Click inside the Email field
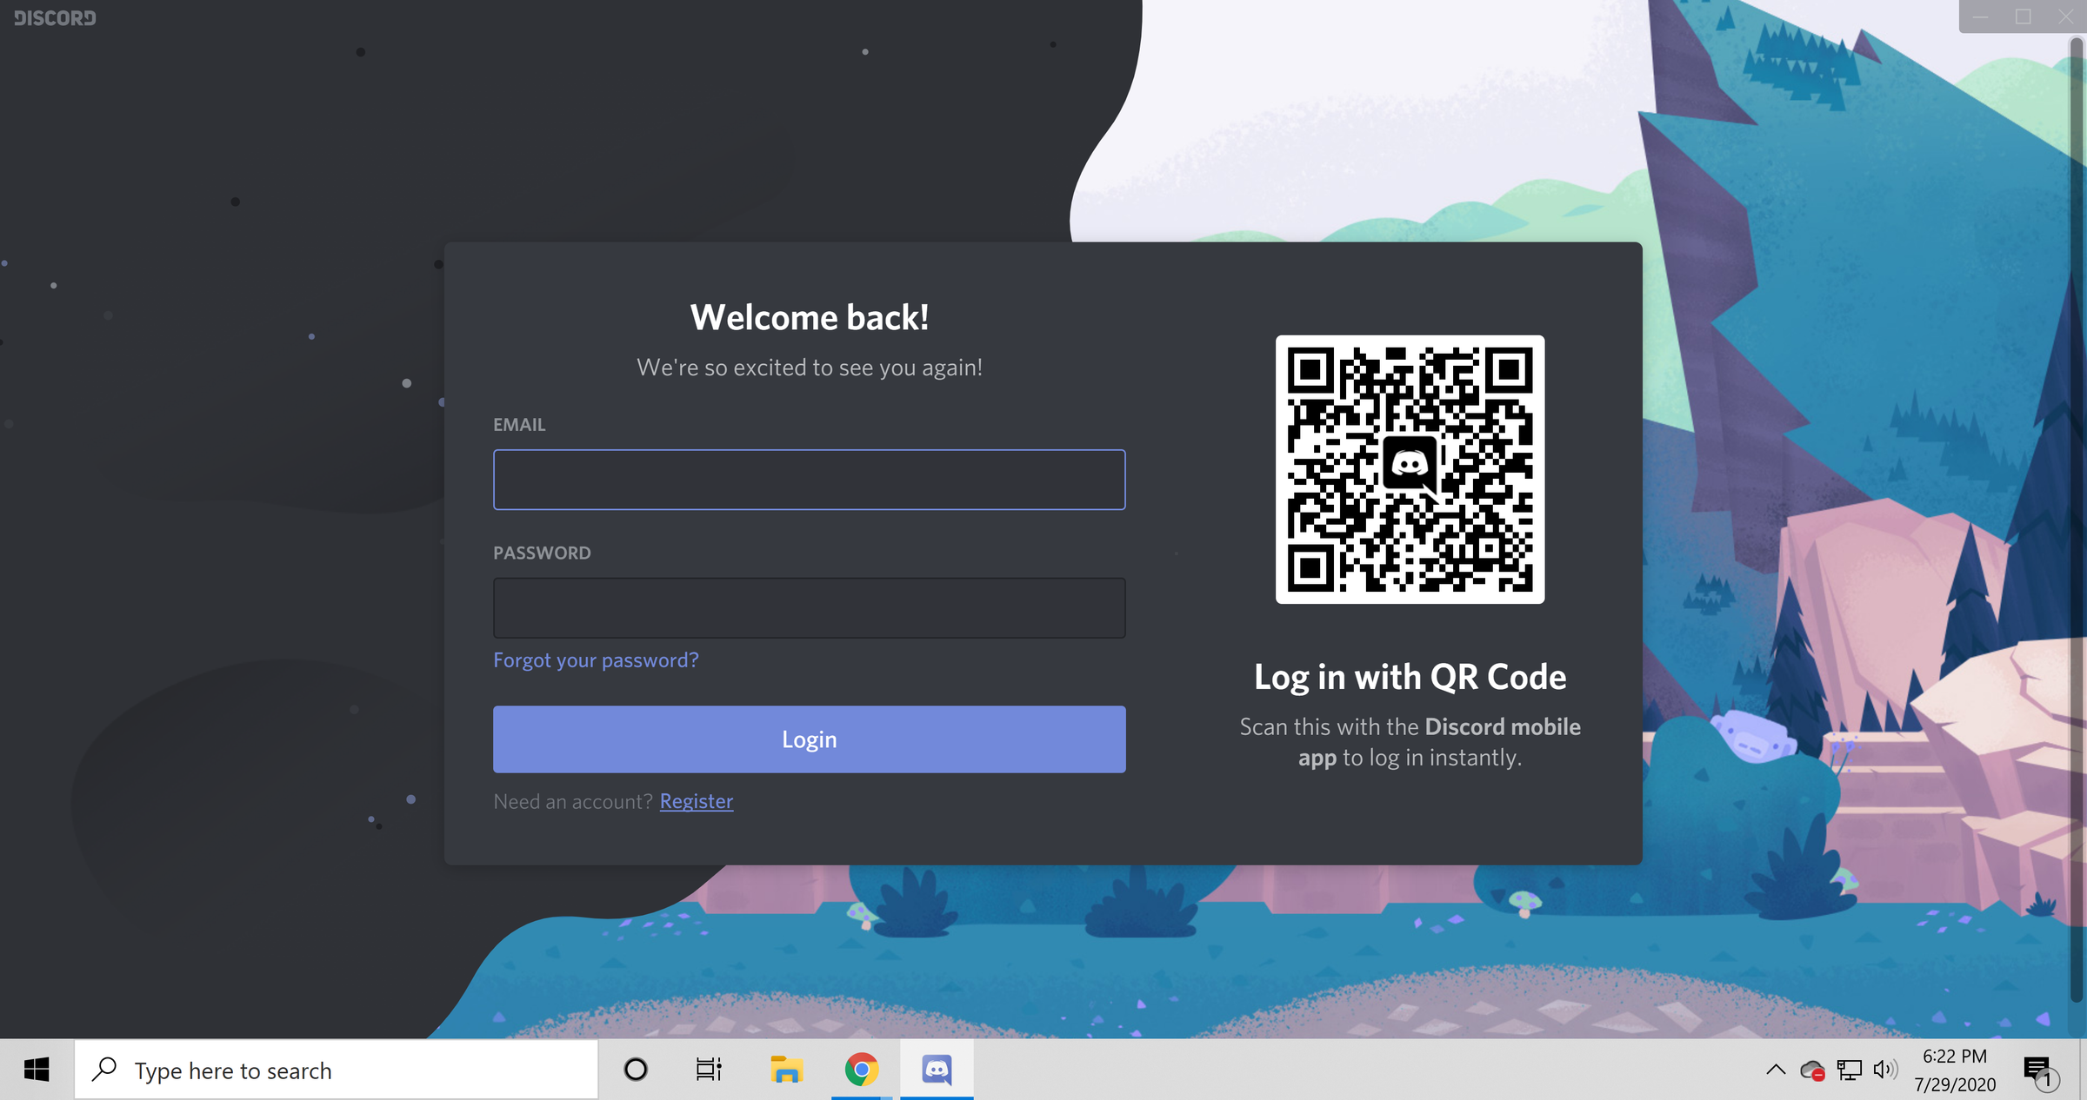The image size is (2087, 1100). click(809, 479)
